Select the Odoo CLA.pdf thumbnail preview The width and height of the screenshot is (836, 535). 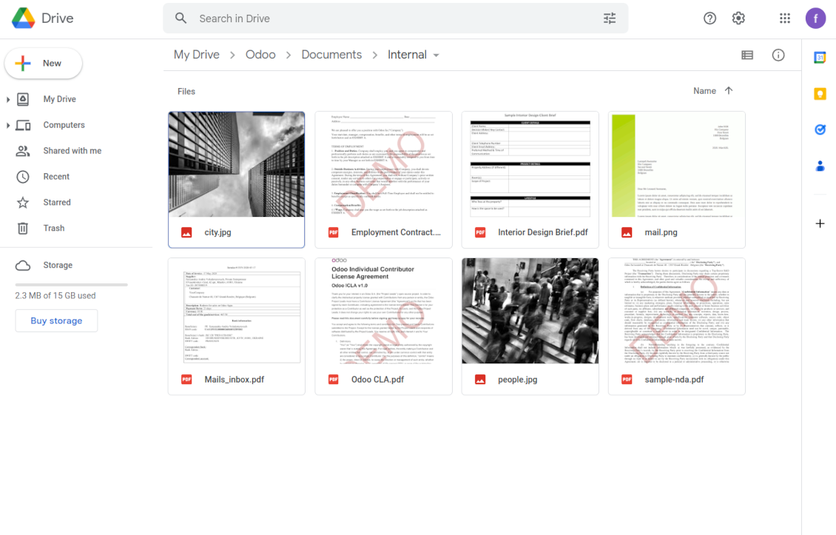pyautogui.click(x=383, y=311)
